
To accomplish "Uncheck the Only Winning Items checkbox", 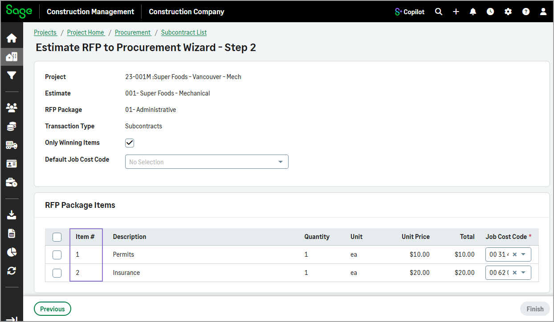I will tap(130, 143).
